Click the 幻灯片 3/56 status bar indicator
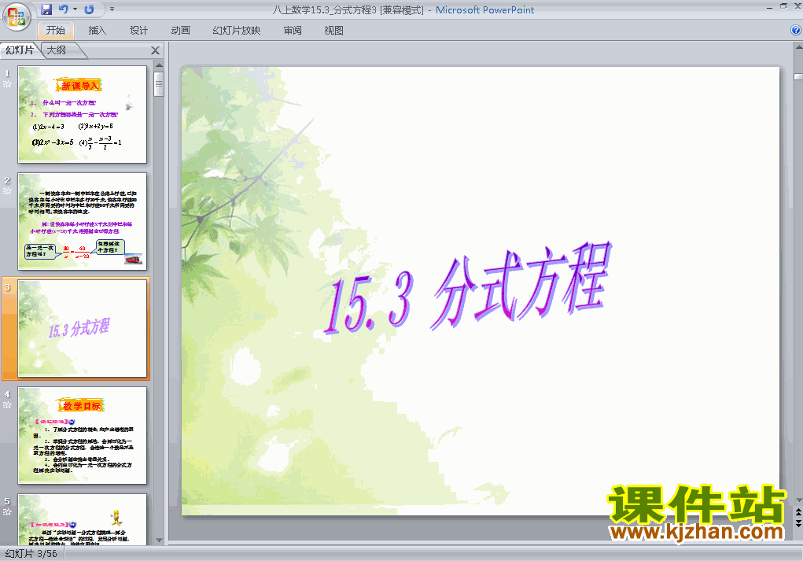 pyautogui.click(x=31, y=554)
